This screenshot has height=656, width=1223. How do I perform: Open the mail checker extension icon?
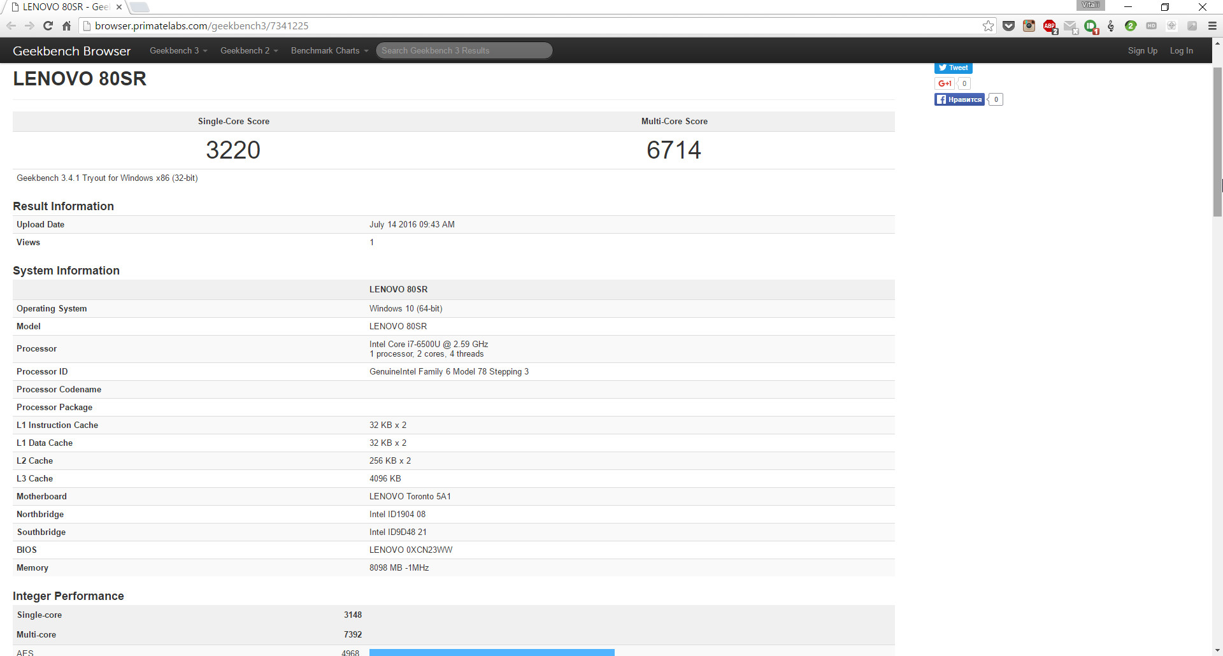[x=1070, y=26]
